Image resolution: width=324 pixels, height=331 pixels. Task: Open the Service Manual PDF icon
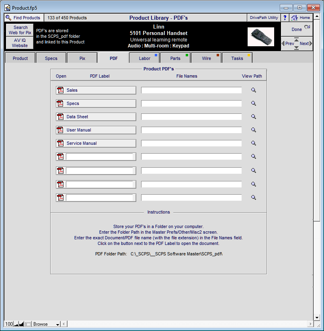pyautogui.click(x=61, y=143)
